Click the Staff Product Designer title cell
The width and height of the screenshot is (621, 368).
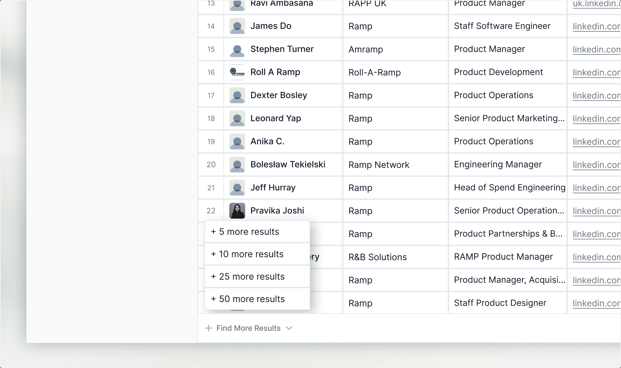pos(508,303)
